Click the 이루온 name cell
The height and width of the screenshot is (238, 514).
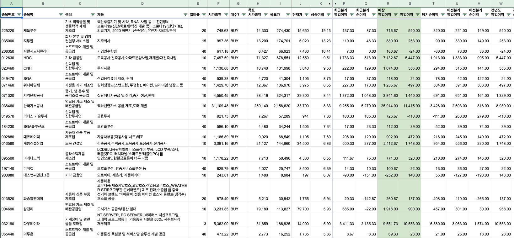coord(43,232)
